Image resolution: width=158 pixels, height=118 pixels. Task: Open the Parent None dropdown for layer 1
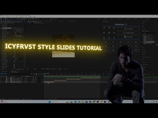(38, 78)
